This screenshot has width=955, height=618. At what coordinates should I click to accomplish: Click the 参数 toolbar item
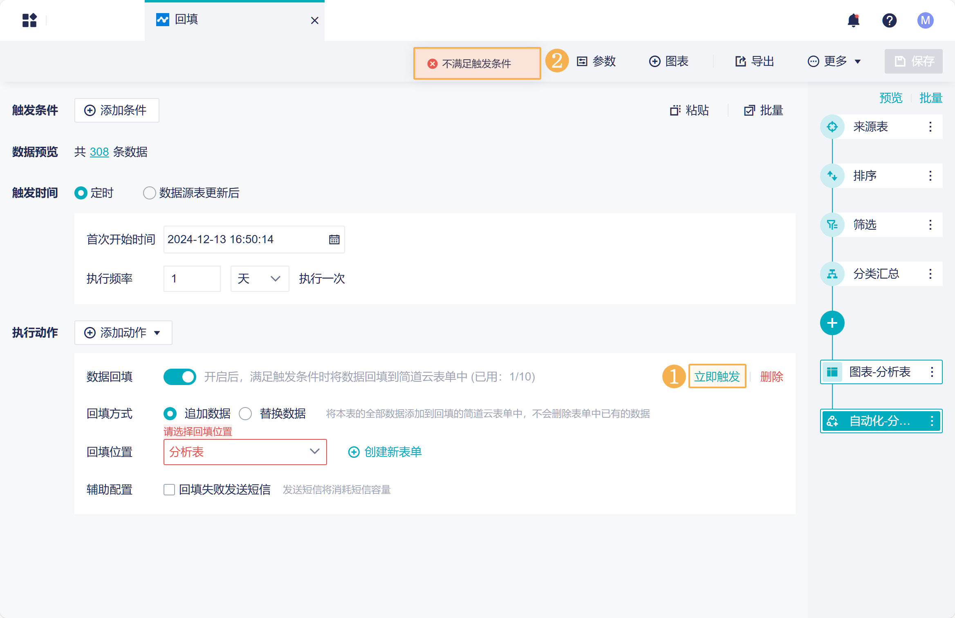click(596, 61)
